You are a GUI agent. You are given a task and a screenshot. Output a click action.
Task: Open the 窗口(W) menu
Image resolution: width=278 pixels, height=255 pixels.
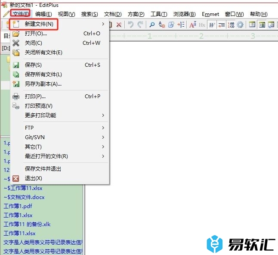coord(235,14)
